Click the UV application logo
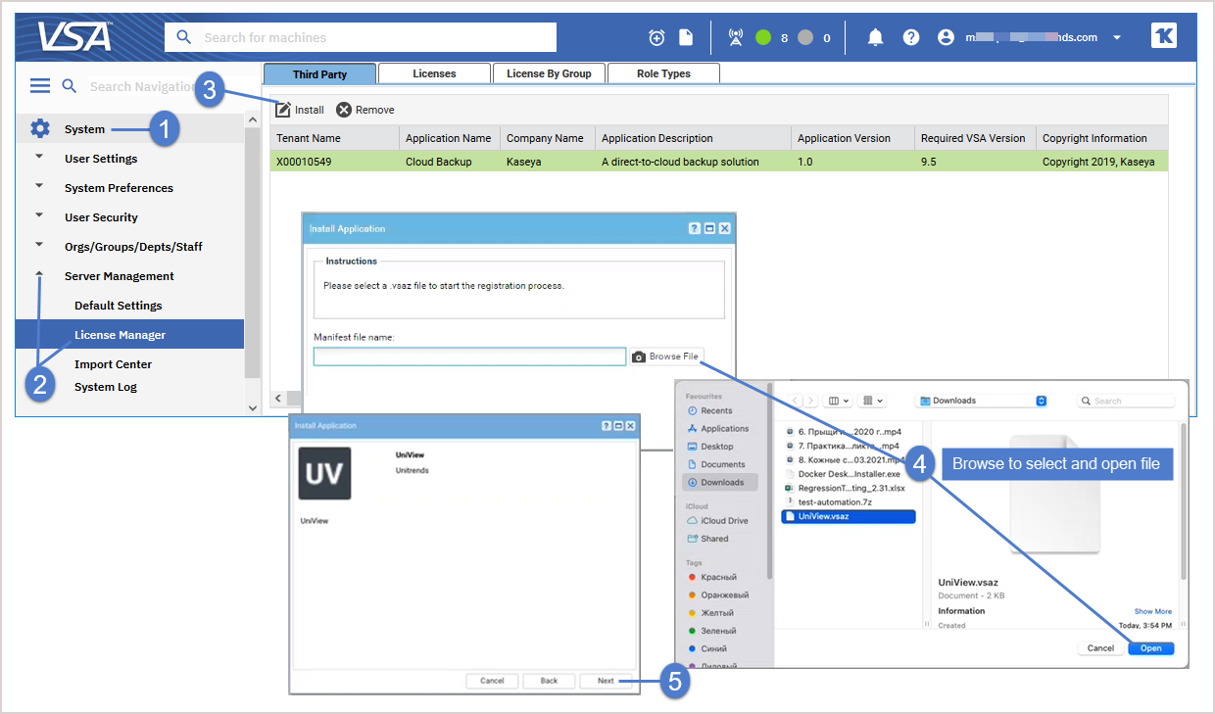The height and width of the screenshot is (714, 1215). pos(324,474)
